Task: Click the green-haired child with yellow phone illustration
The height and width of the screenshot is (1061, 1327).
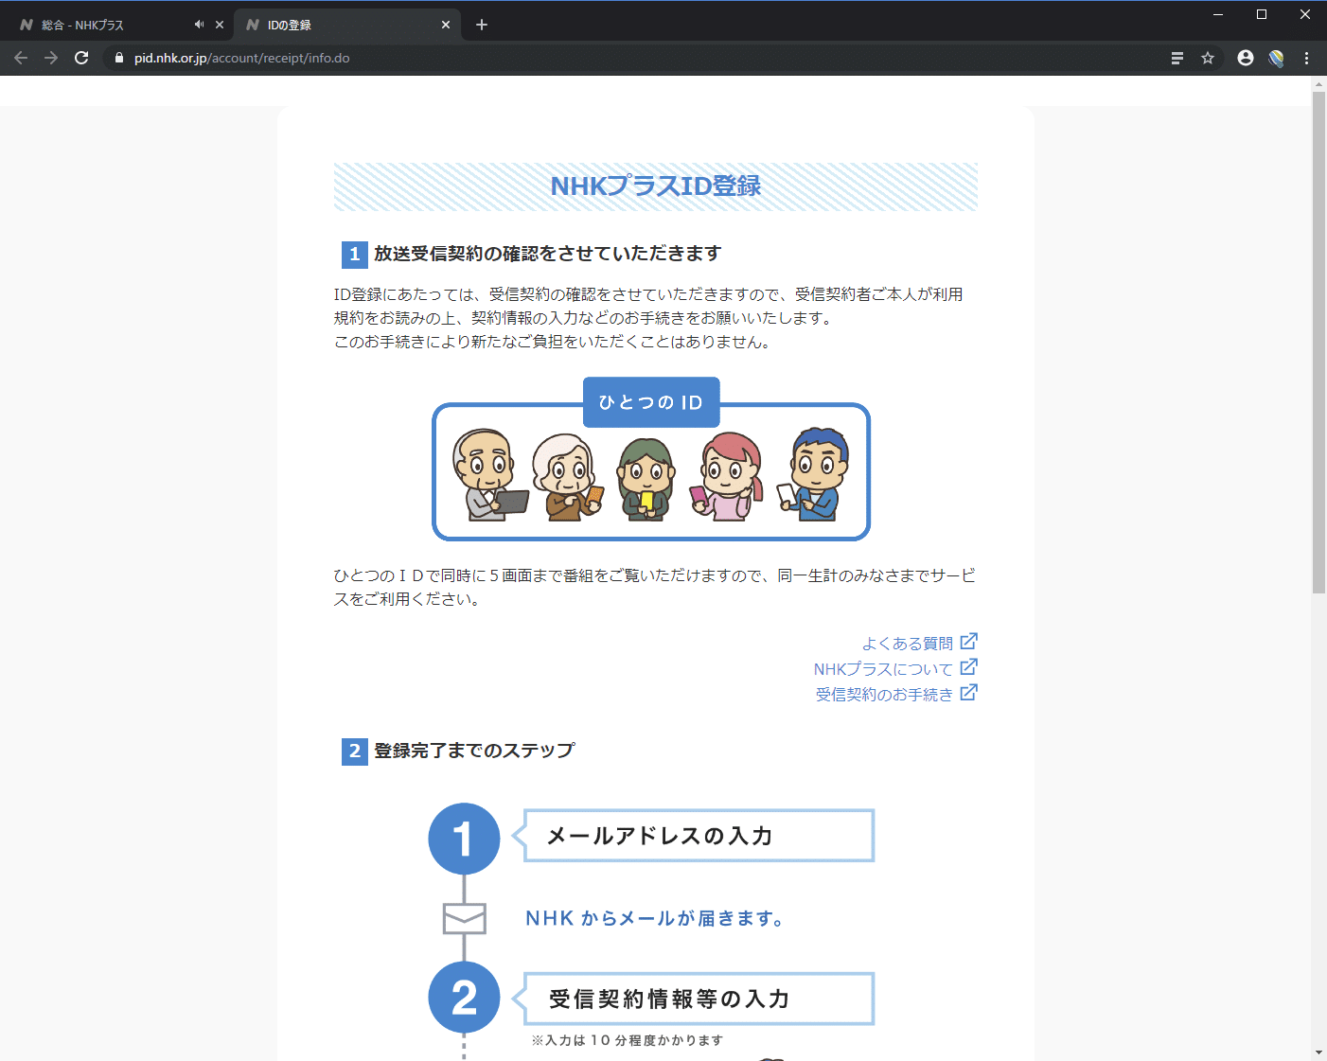Action: 646,479
